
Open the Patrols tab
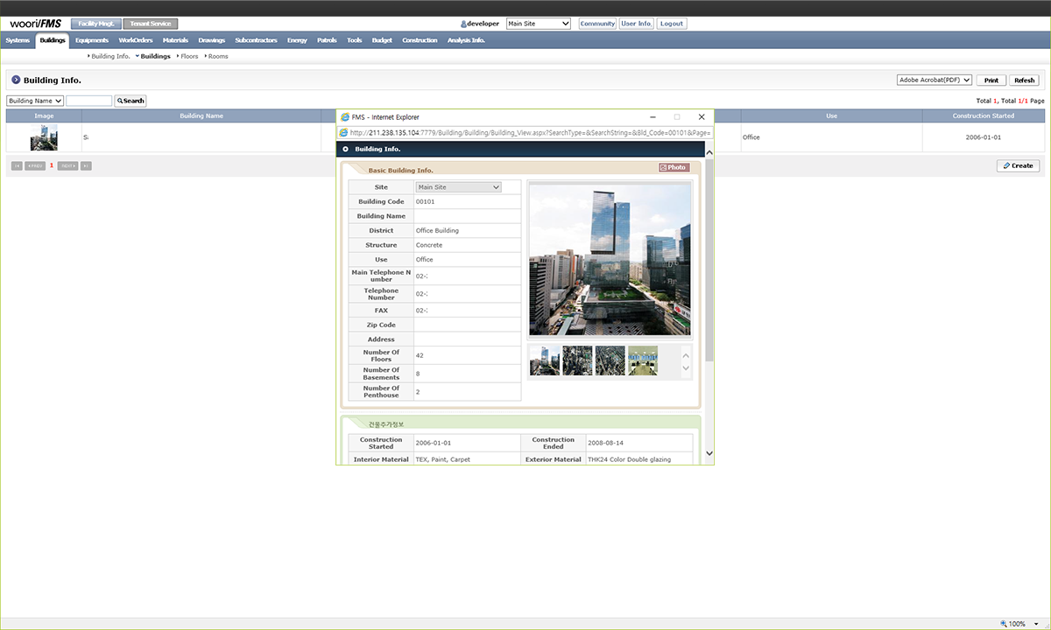(327, 40)
